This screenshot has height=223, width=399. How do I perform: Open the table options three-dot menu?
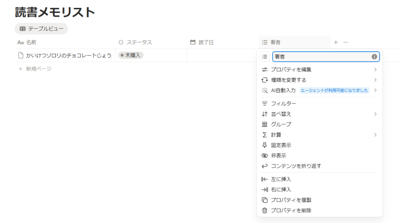tap(346, 42)
